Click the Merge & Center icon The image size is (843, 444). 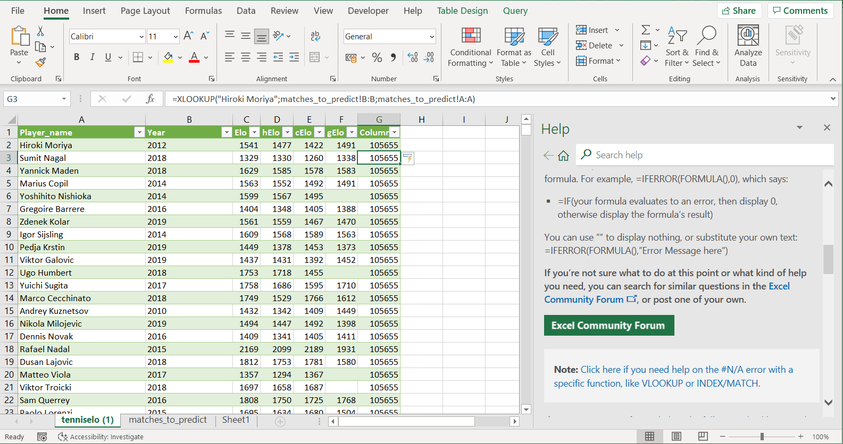(x=315, y=57)
